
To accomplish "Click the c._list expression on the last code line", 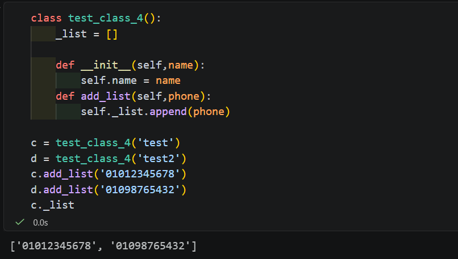I will (53, 205).
